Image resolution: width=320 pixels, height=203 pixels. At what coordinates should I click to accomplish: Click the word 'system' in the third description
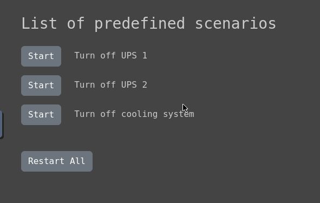pos(179,114)
